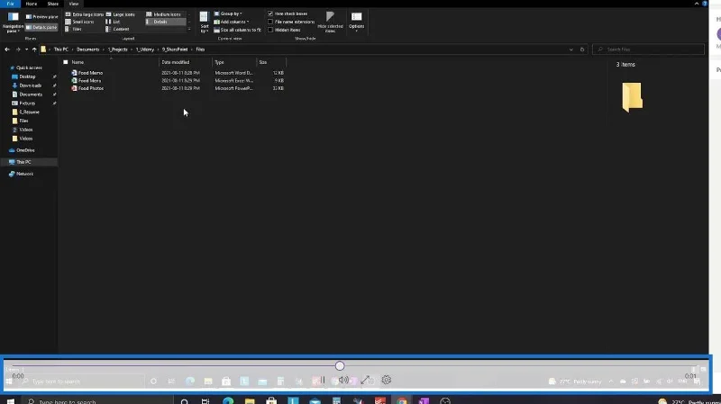Pause the video playback
This screenshot has width=721, height=404.
point(322,380)
